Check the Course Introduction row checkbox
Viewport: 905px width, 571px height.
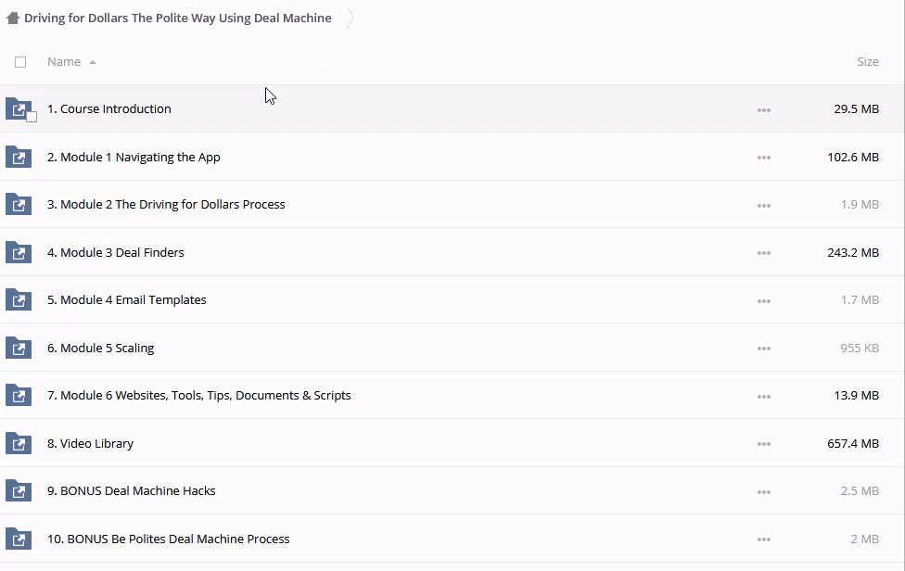point(32,117)
